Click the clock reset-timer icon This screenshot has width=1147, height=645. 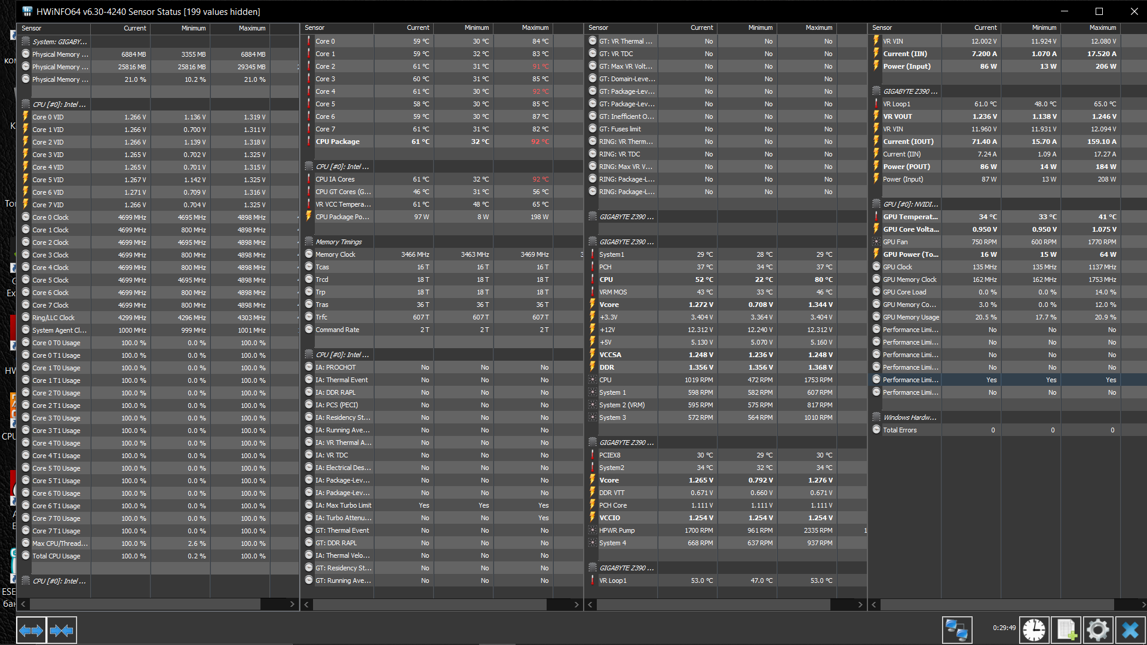point(1033,630)
